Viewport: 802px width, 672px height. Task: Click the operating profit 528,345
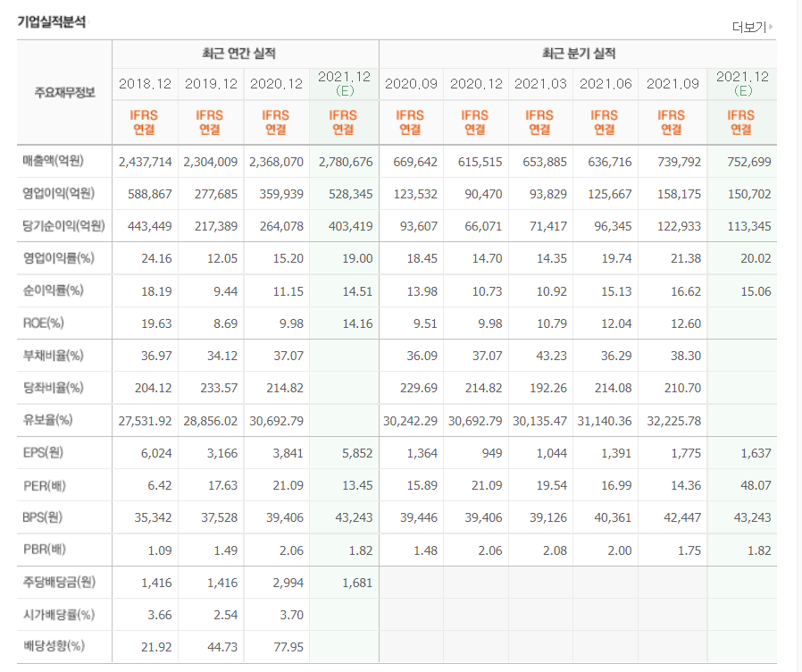coord(350,195)
